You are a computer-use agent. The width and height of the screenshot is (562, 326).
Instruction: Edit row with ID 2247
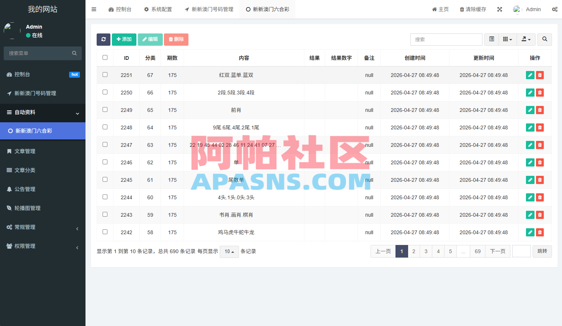(530, 145)
